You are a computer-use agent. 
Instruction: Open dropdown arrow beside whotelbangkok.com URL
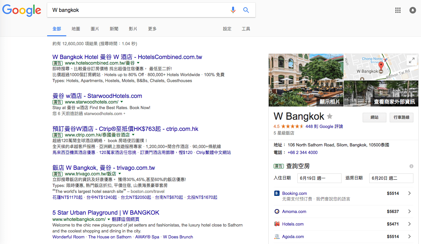click(x=108, y=219)
